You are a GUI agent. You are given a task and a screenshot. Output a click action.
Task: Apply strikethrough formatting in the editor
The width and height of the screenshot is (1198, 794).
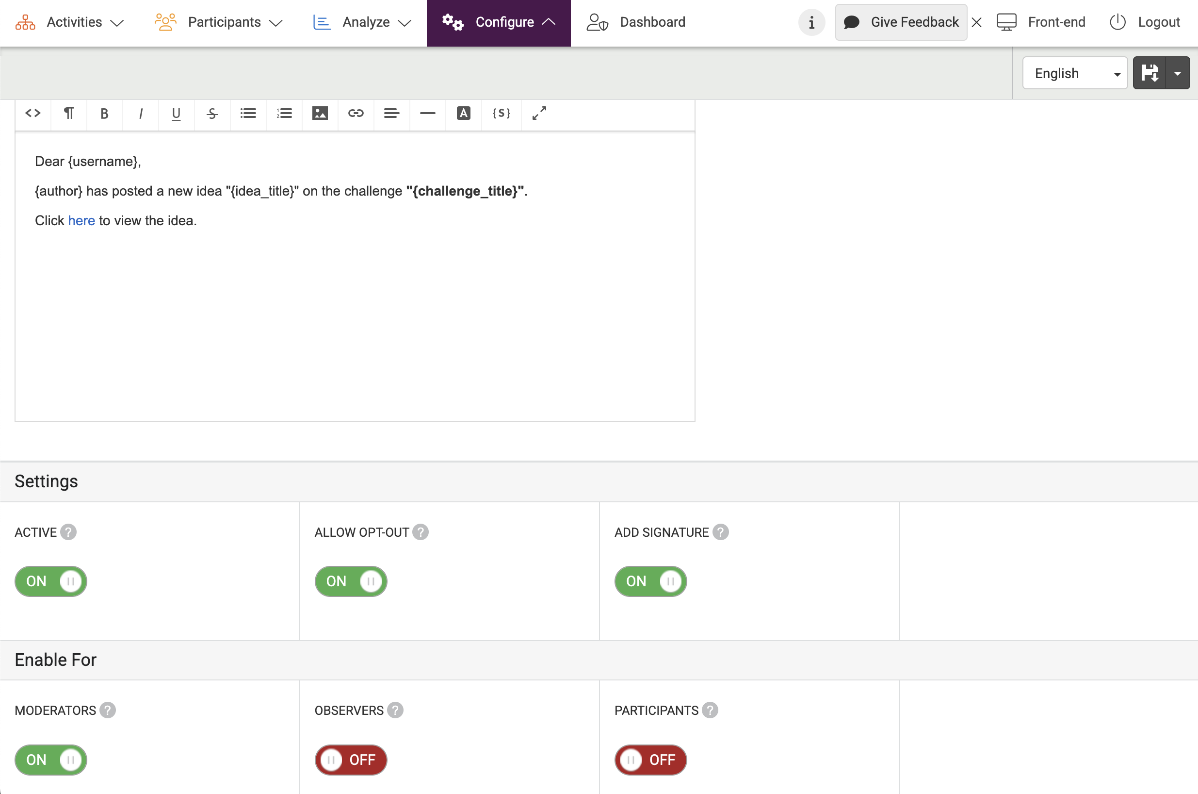(x=212, y=114)
